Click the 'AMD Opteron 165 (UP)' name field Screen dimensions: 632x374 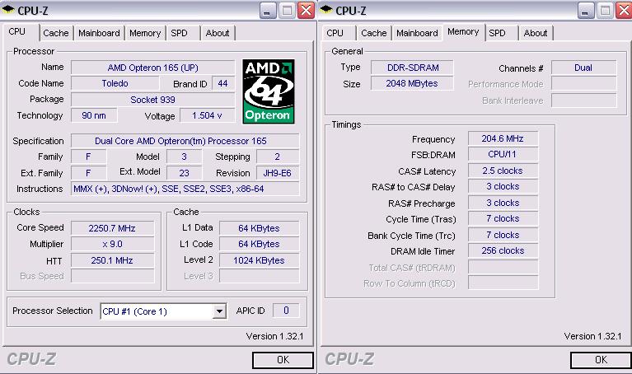[152, 68]
